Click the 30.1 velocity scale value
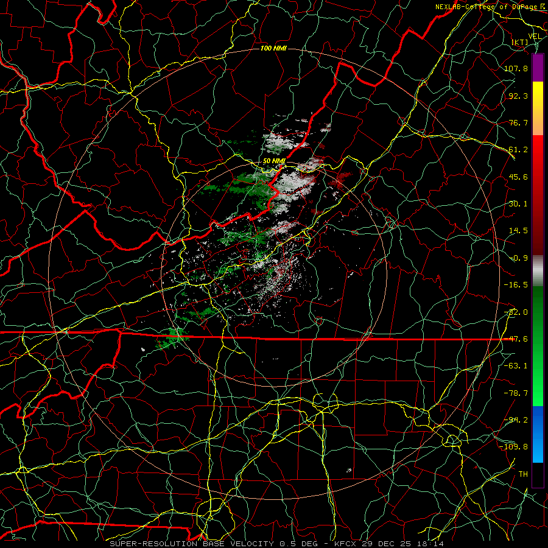The width and height of the screenshot is (548, 548). coord(518,204)
